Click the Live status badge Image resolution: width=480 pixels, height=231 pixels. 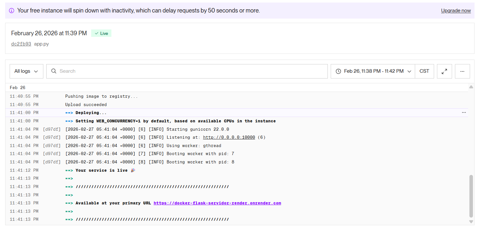tap(101, 33)
